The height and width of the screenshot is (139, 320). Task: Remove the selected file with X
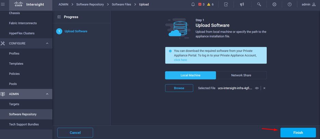(x=264, y=88)
